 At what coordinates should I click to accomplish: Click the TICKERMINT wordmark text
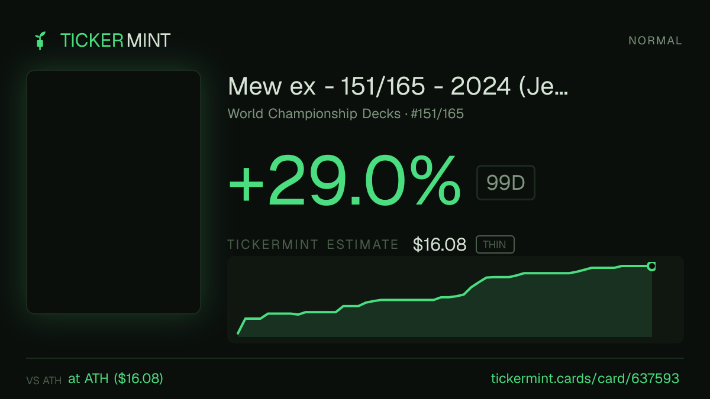click(115, 40)
